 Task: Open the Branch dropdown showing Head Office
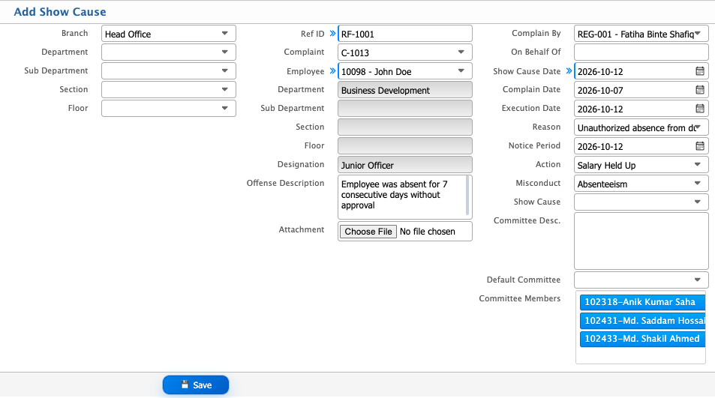tap(168, 34)
